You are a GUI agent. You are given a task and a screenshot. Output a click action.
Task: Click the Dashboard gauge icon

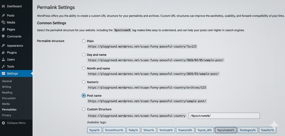pyautogui.click(x=3, y=6)
